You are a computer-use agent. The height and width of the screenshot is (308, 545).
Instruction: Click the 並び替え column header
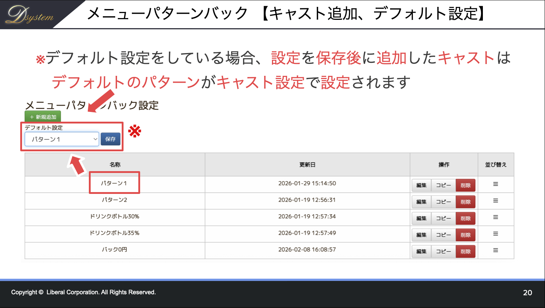click(496, 165)
